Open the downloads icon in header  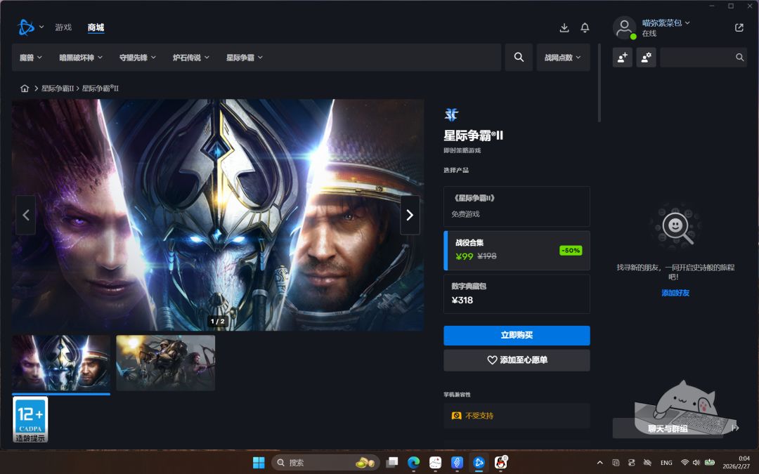tap(564, 27)
